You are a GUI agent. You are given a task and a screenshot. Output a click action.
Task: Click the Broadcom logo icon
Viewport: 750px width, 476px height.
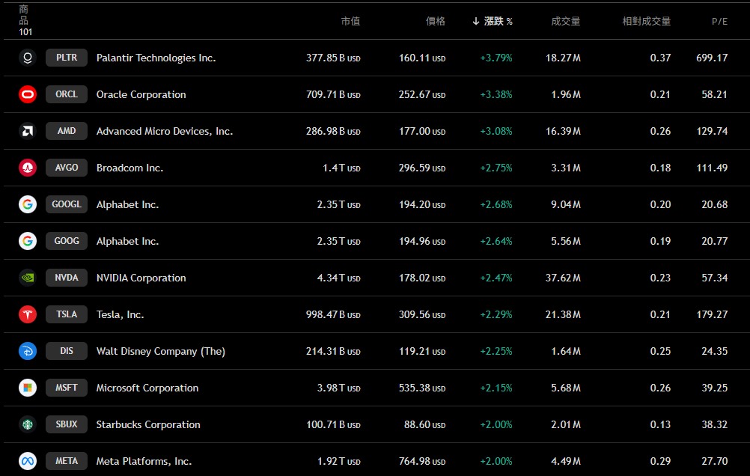pos(28,168)
